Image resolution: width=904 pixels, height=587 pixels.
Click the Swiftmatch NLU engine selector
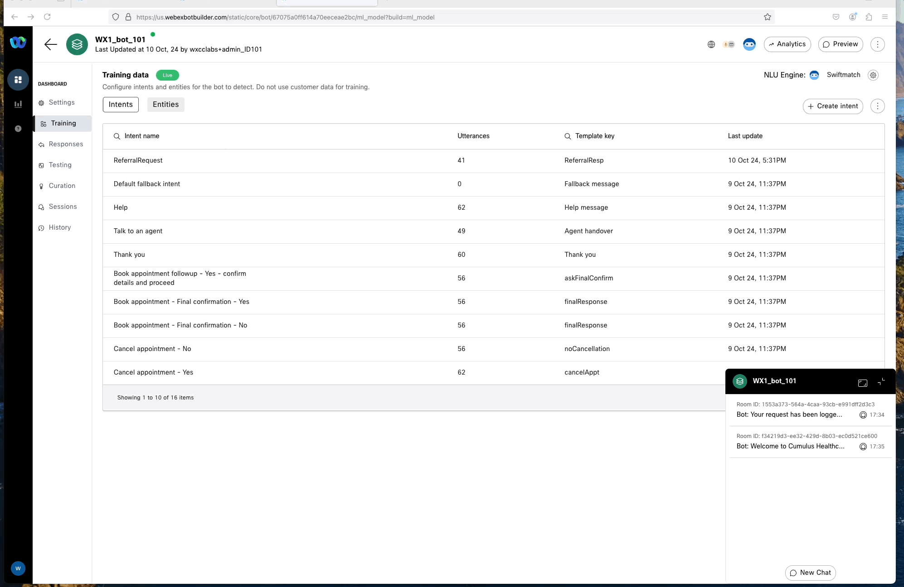tap(843, 75)
